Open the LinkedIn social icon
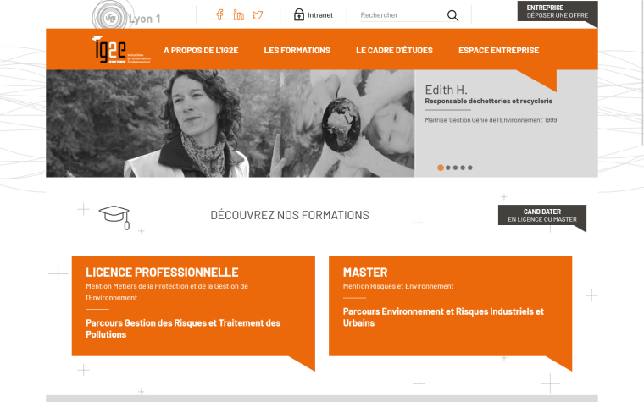 239,15
